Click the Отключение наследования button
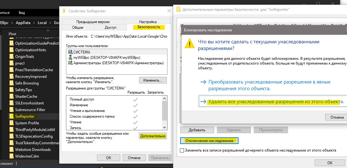This screenshot has width=347, height=168. click(209, 140)
